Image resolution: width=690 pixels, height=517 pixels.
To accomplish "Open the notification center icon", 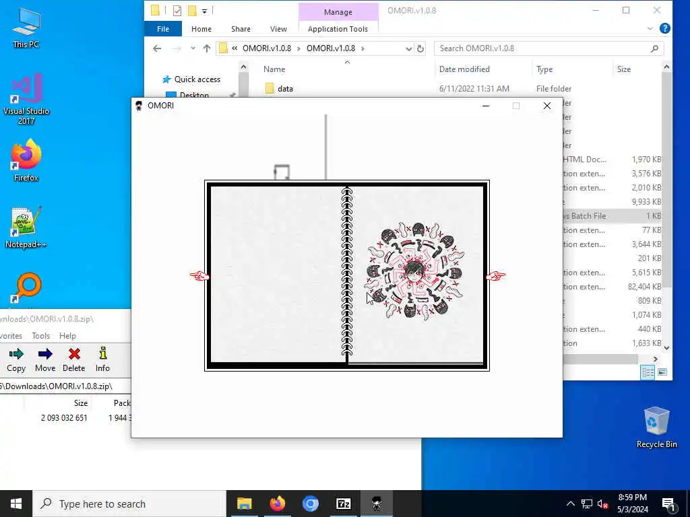I will (x=668, y=504).
